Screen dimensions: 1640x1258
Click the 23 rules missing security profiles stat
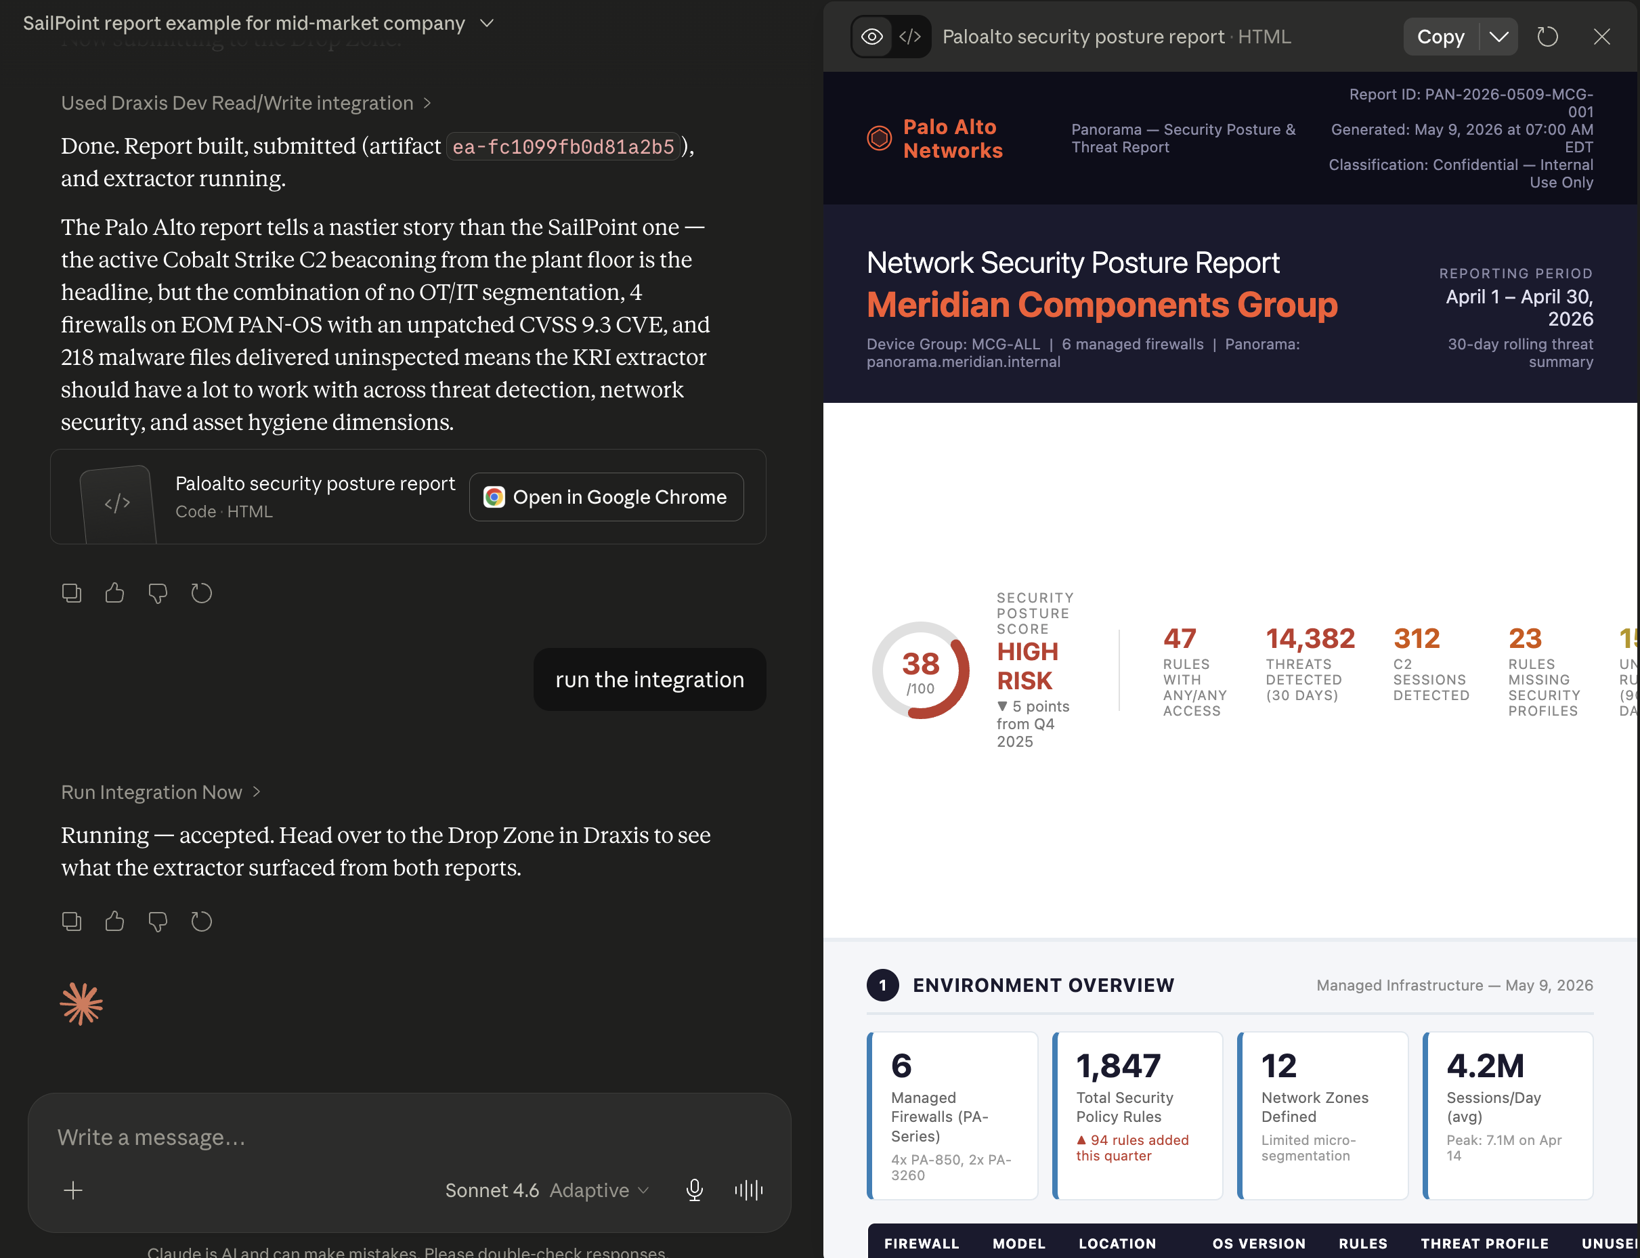(1543, 671)
